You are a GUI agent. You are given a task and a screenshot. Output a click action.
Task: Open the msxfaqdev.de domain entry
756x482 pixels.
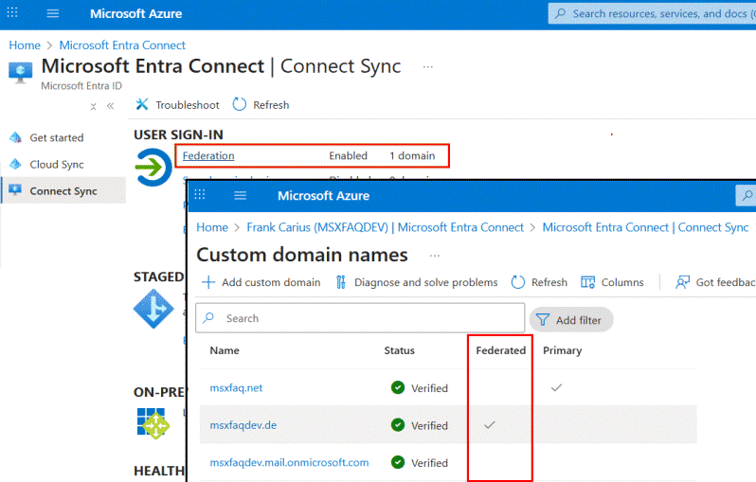pyautogui.click(x=243, y=425)
